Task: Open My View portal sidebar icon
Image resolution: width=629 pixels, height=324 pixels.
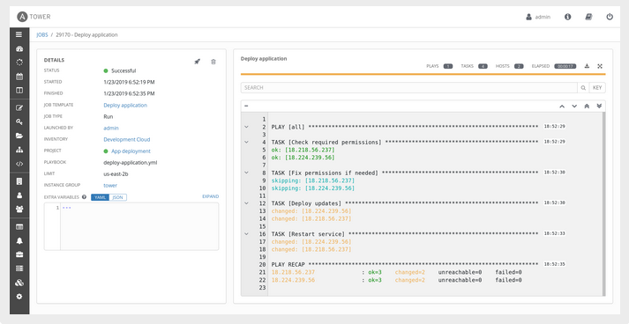Action: point(19,90)
